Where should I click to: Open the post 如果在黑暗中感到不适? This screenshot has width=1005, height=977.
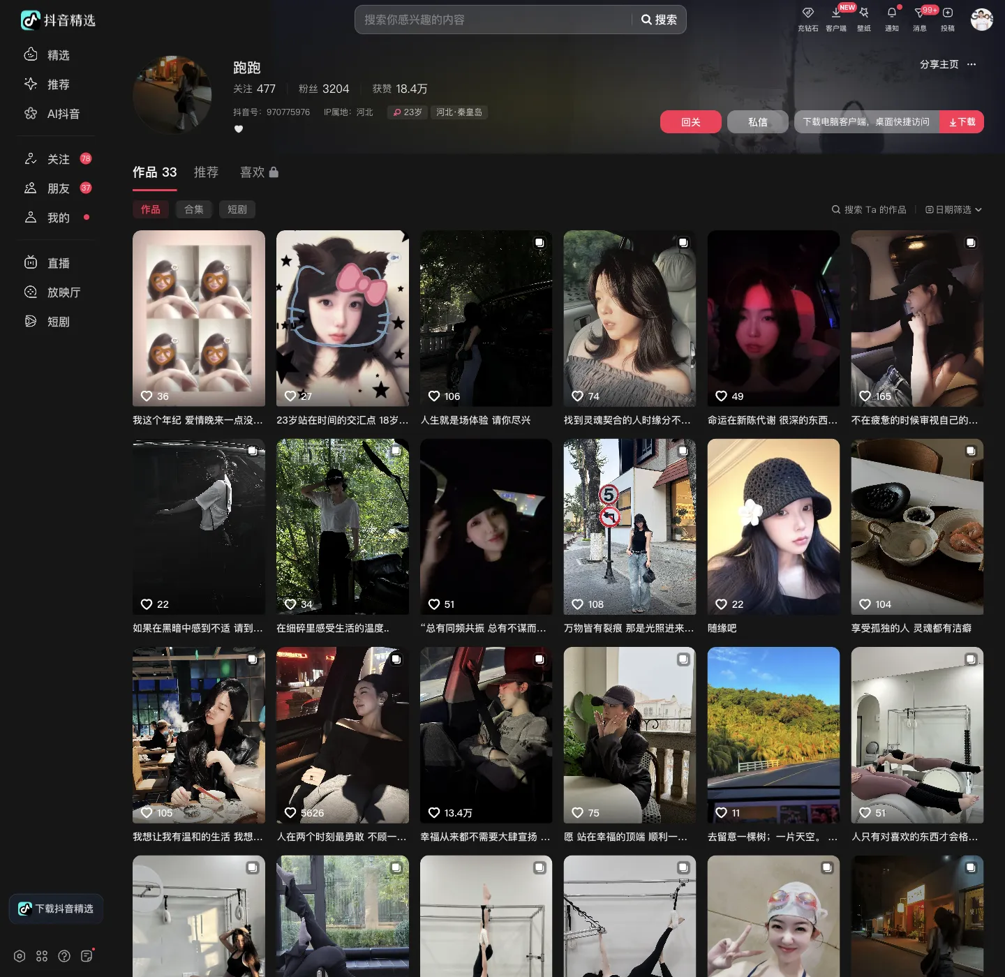(199, 527)
